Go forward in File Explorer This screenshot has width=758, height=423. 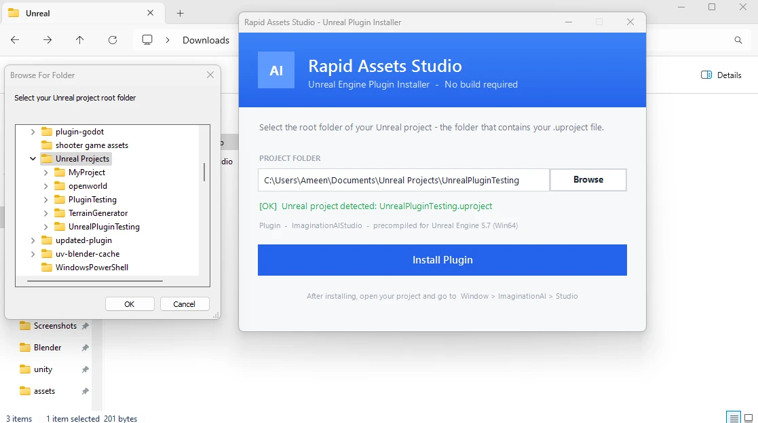(48, 40)
